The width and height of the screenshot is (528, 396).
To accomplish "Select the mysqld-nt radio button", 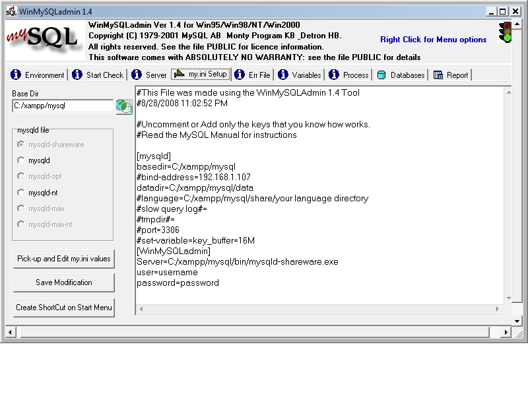I will click(x=21, y=193).
